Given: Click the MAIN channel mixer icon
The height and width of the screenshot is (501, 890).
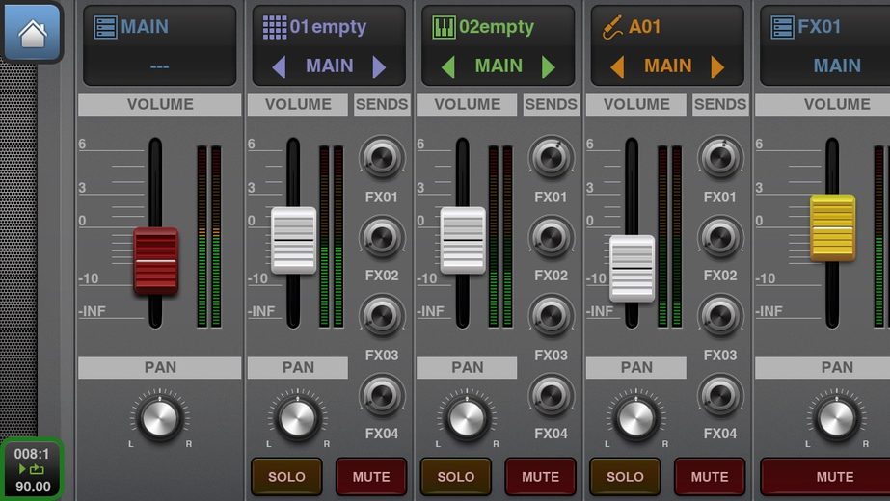Looking at the screenshot, I should (105, 27).
